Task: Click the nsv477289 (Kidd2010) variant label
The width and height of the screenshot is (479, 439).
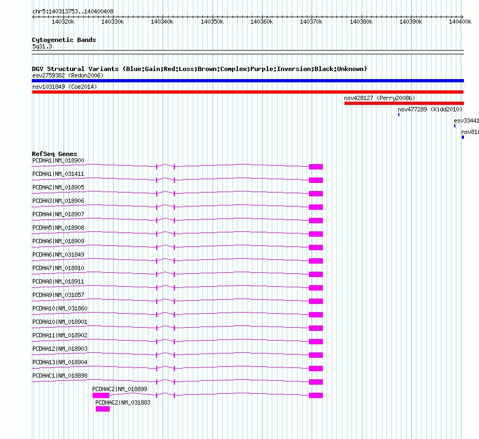Action: coord(430,109)
